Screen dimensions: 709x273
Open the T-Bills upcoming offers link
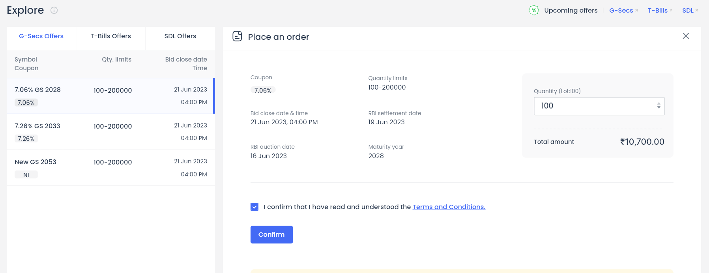657,10
